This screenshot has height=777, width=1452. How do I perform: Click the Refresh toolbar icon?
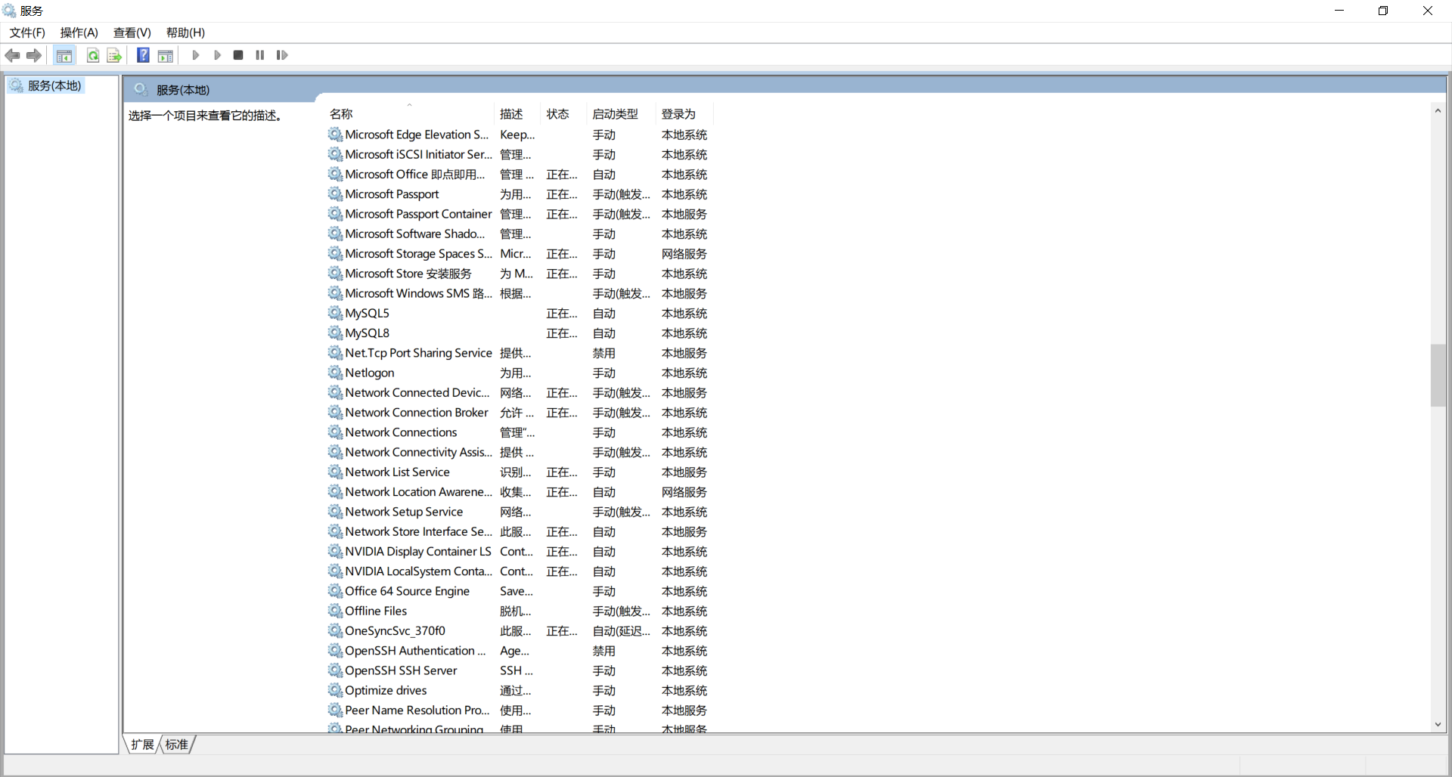pos(93,55)
